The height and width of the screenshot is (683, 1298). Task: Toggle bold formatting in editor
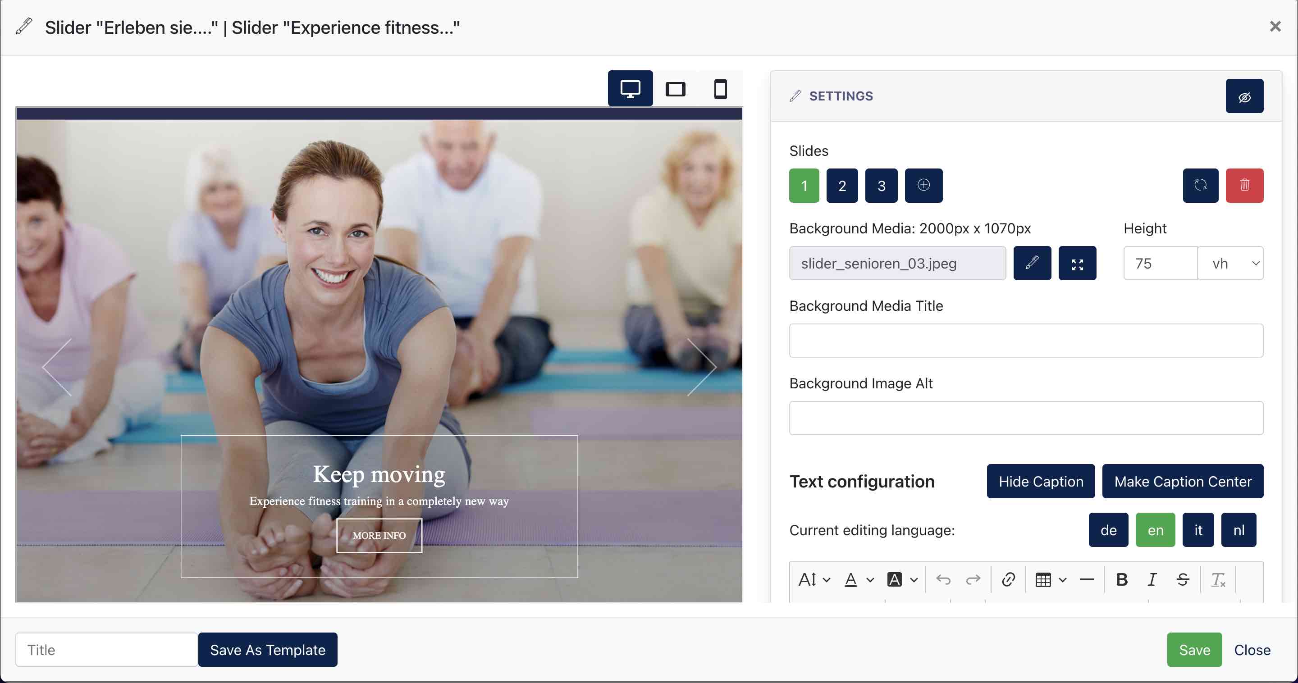pos(1121,579)
